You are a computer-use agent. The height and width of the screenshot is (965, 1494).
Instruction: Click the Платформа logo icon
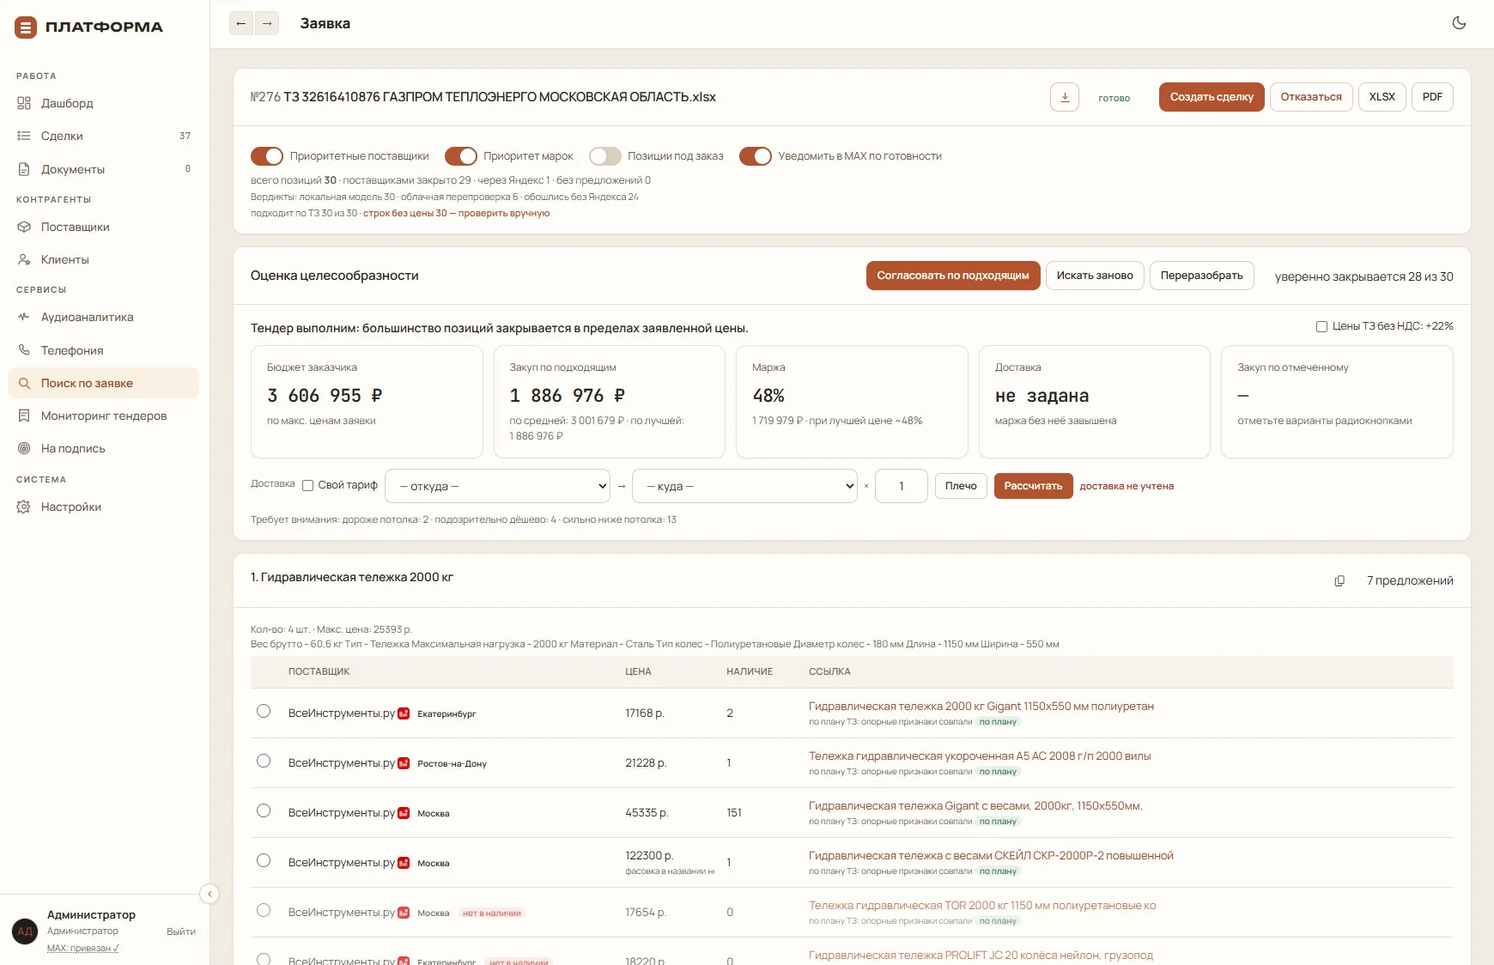tap(26, 27)
